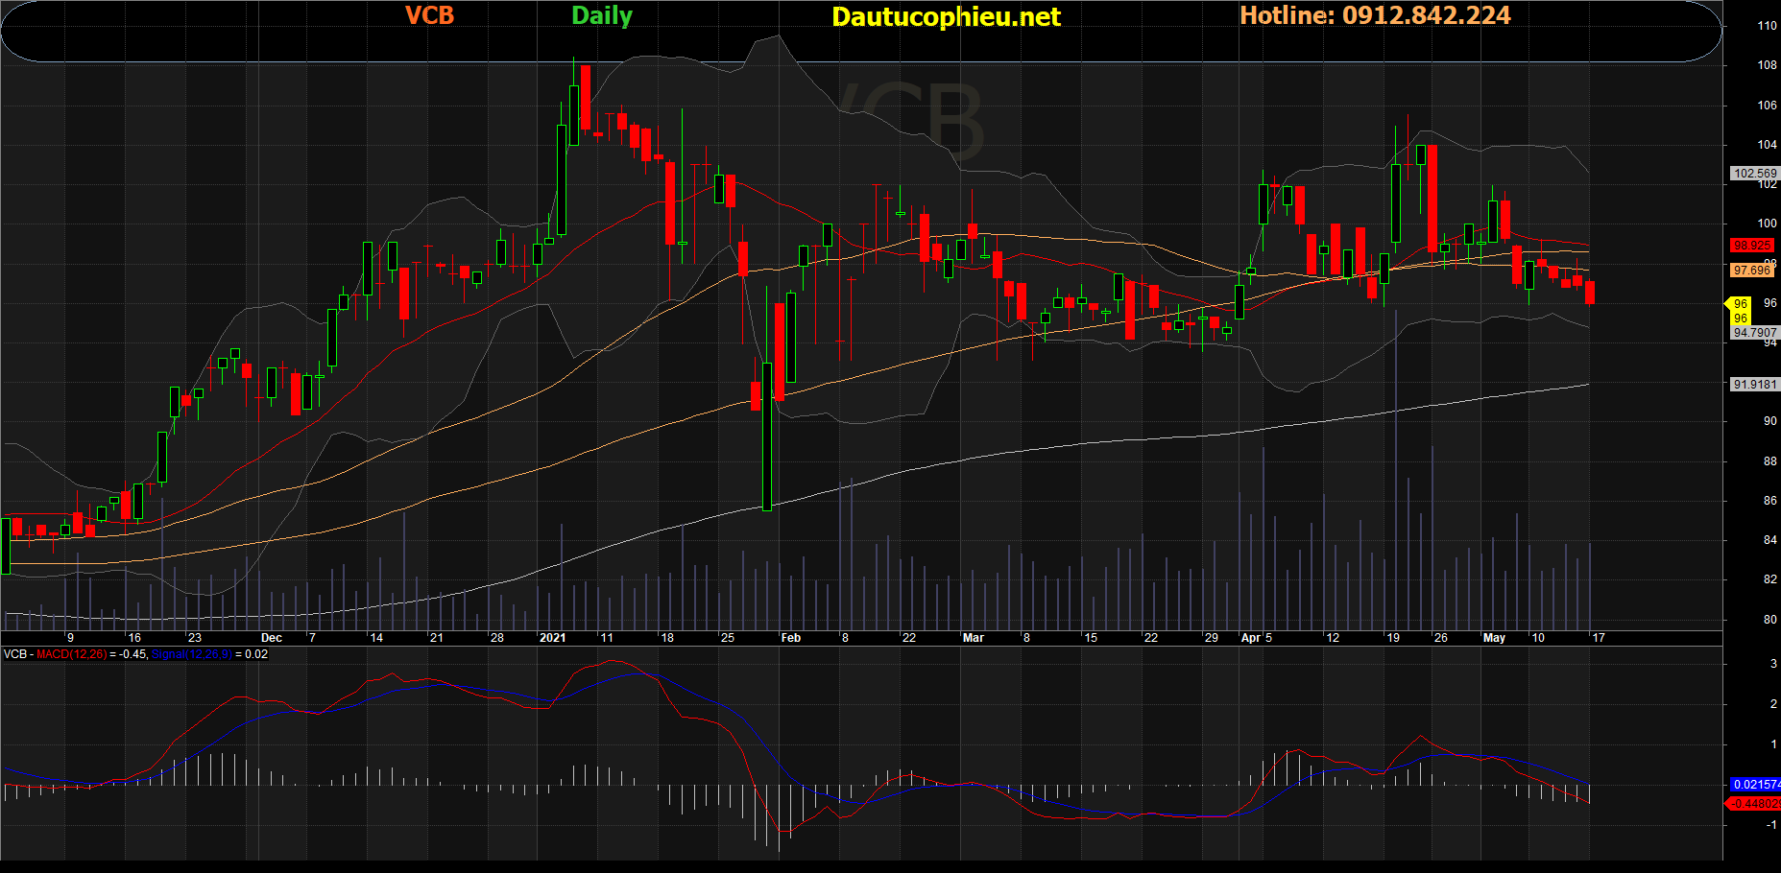The height and width of the screenshot is (873, 1781).
Task: Click the Feb month marker on date axis
Action: click(790, 638)
